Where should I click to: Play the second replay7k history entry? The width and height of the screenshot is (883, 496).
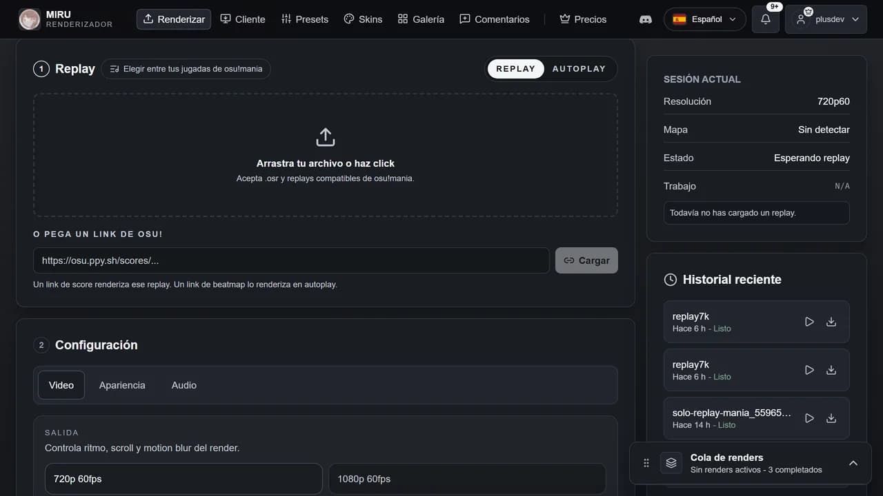809,370
